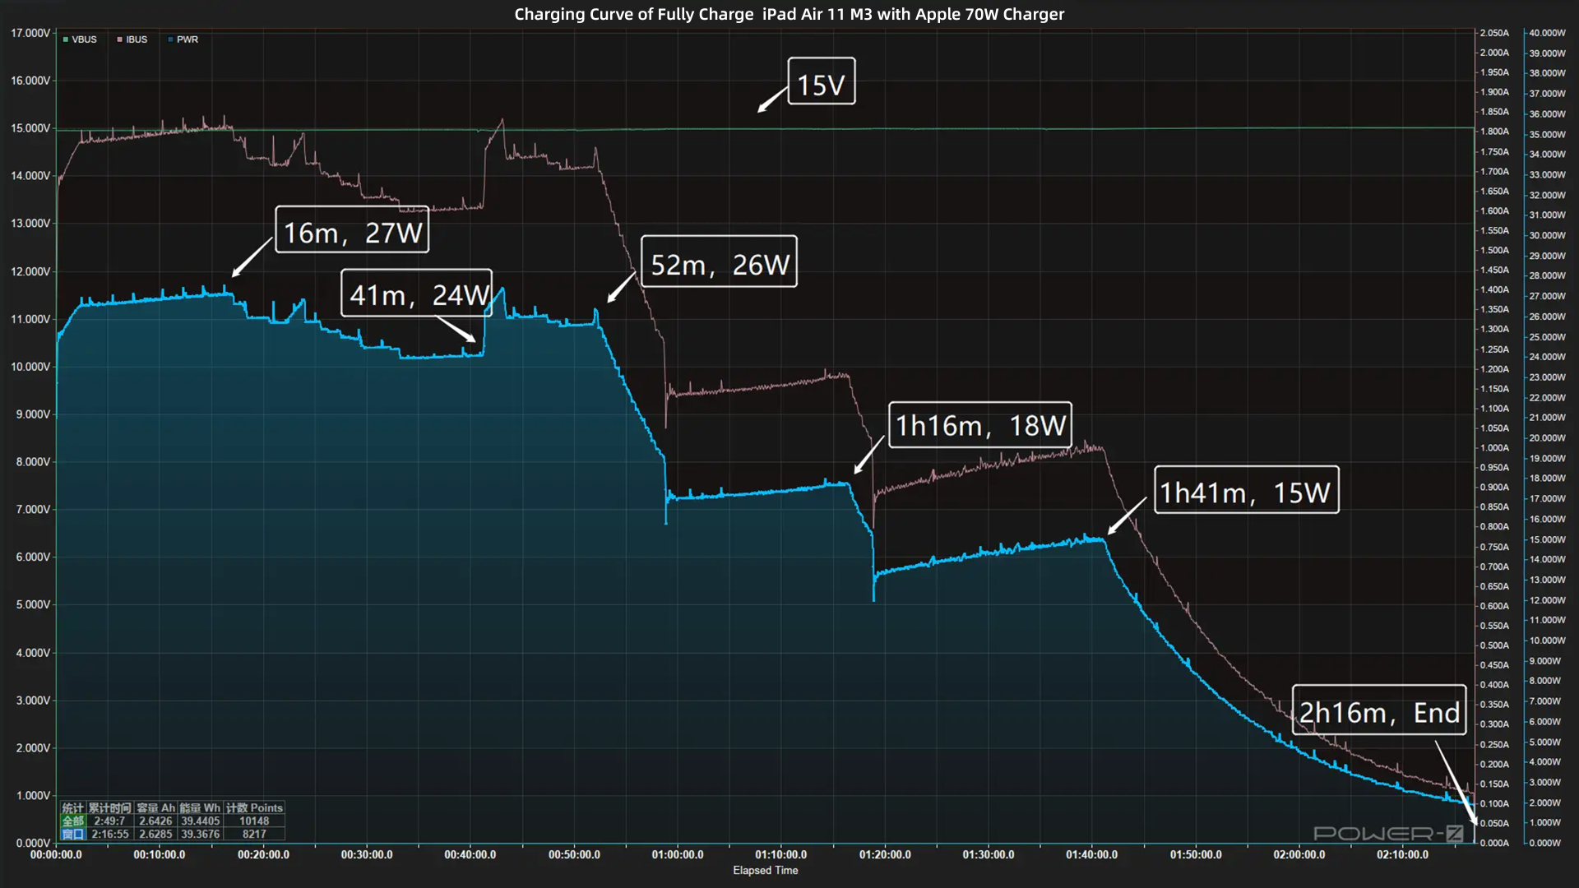The height and width of the screenshot is (888, 1579).
Task: Select the total time value 2:49:7
Action: [109, 821]
